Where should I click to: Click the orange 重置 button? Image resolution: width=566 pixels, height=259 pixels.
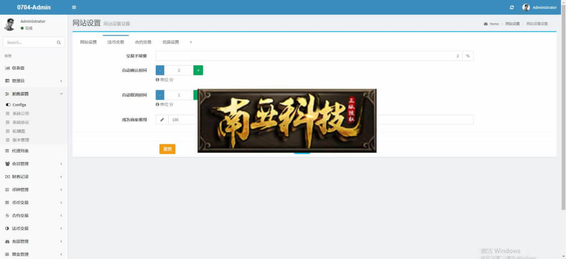[x=167, y=149]
